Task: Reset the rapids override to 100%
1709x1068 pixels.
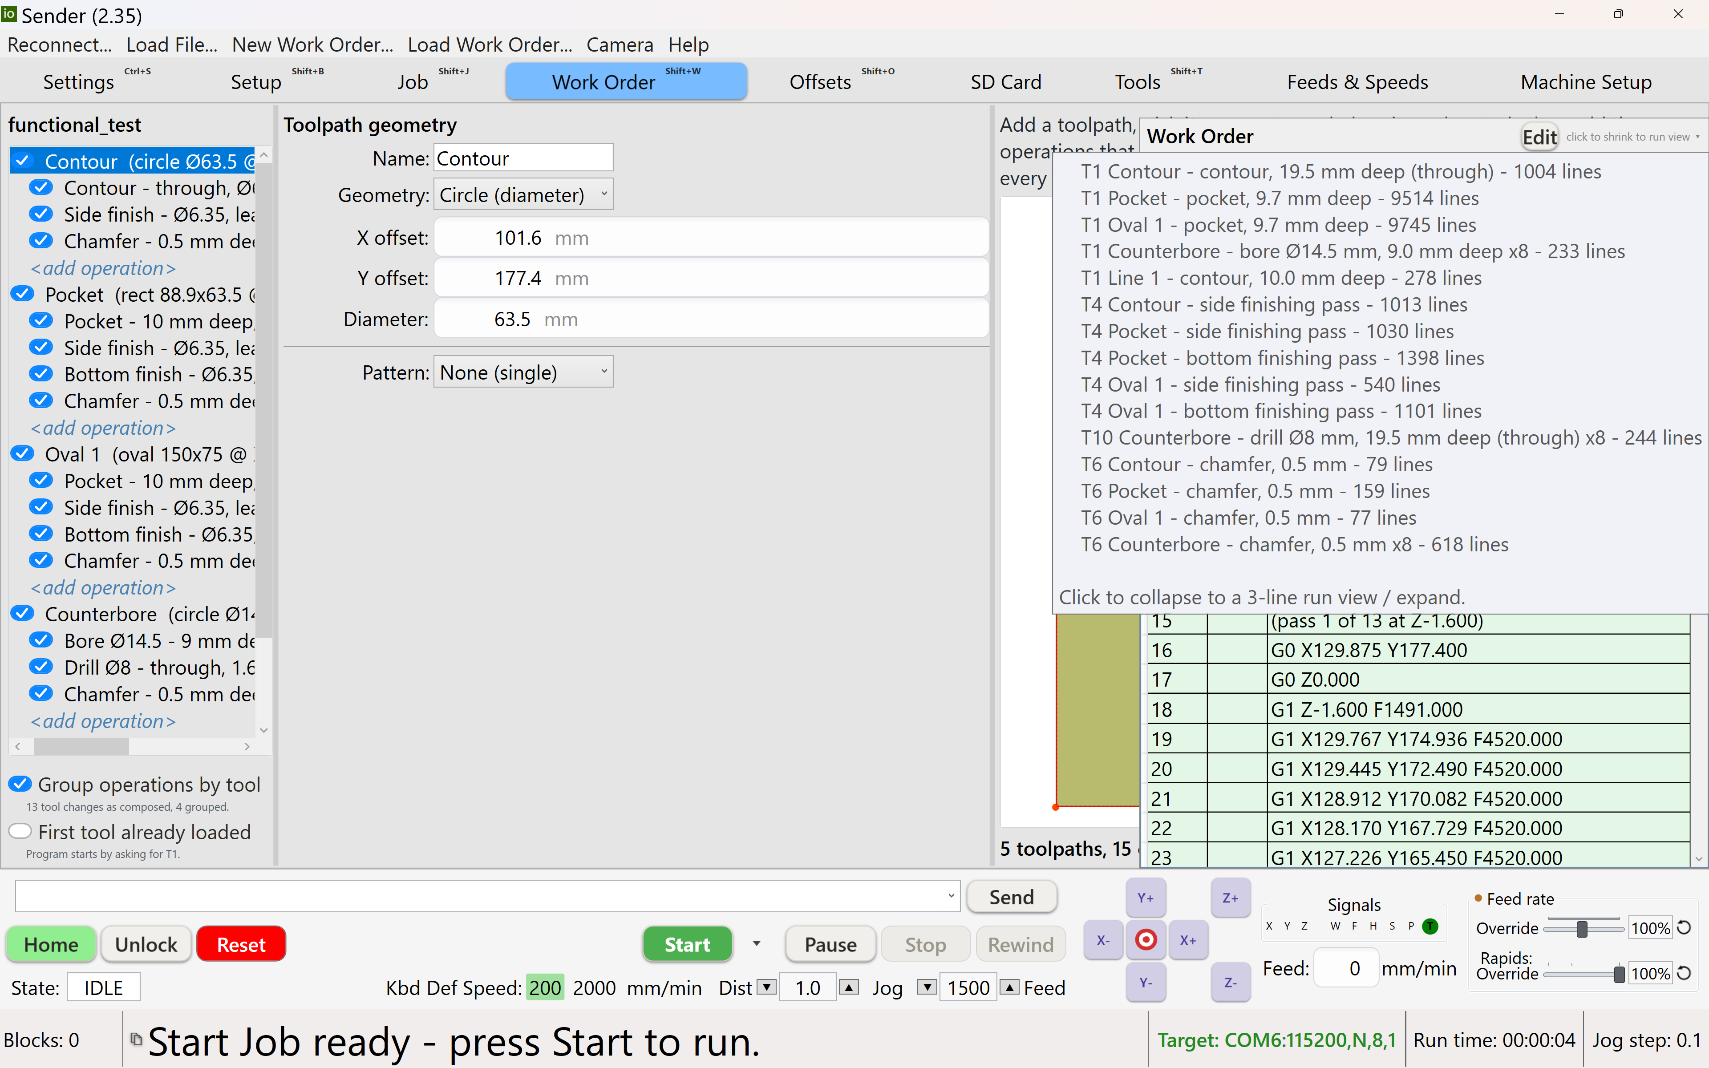Action: (x=1684, y=973)
